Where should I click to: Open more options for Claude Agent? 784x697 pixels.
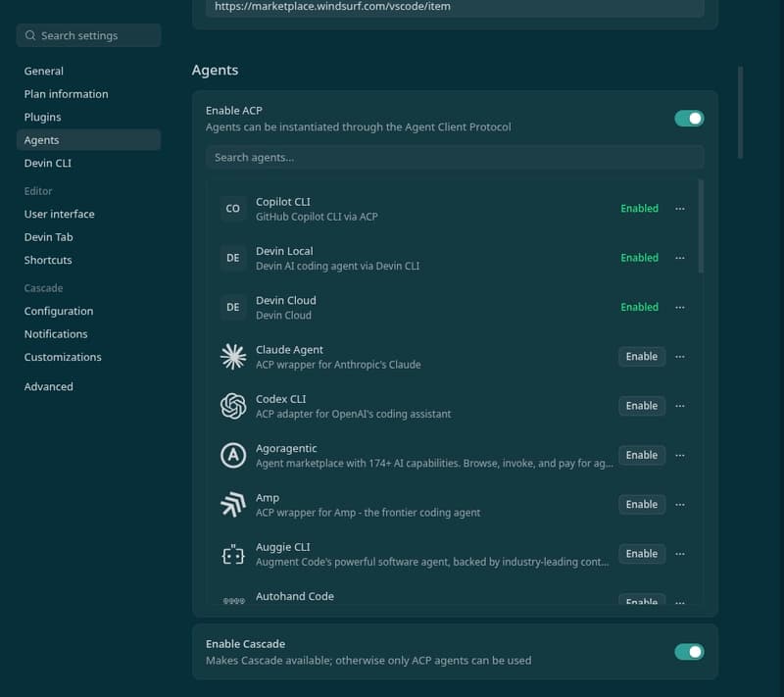coord(679,357)
